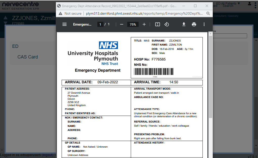
Task: Close the PDF popup window
Action: coord(207,6)
